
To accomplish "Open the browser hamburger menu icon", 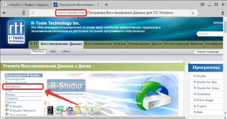I will [x=203, y=5].
